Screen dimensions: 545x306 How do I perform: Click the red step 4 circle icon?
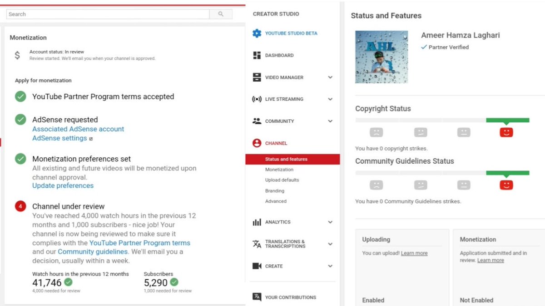(x=20, y=206)
